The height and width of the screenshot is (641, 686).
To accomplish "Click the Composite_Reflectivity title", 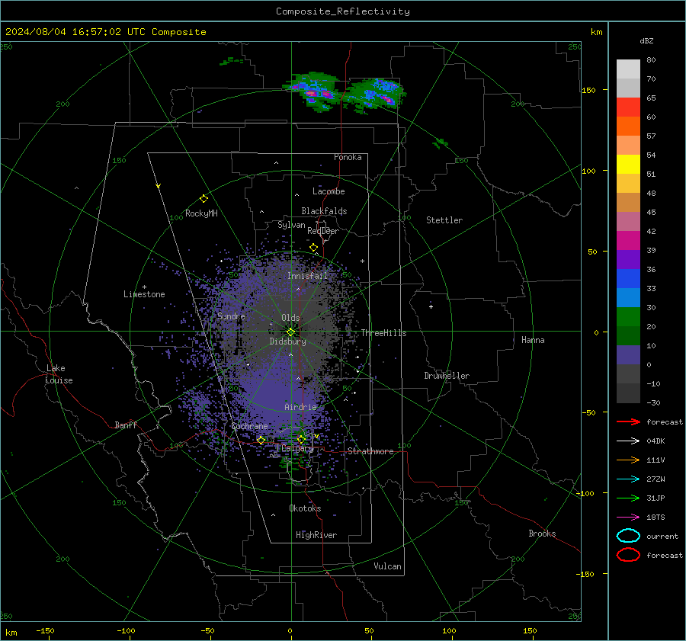I will pos(342,11).
